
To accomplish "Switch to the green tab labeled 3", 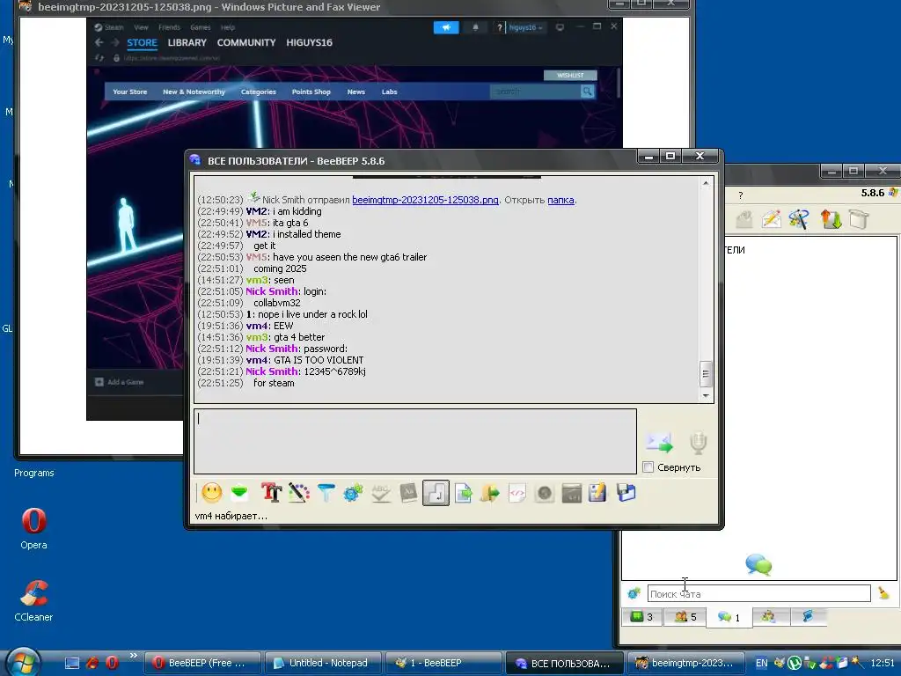I will pyautogui.click(x=641, y=617).
